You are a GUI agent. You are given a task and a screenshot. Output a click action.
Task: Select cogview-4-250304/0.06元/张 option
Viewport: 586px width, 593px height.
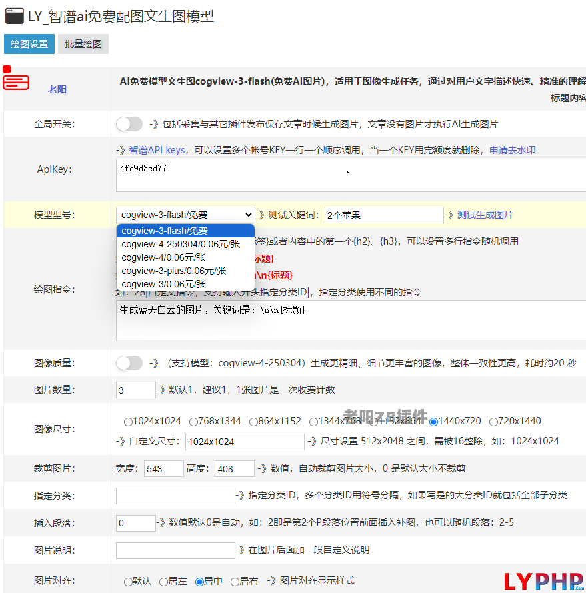(x=185, y=244)
